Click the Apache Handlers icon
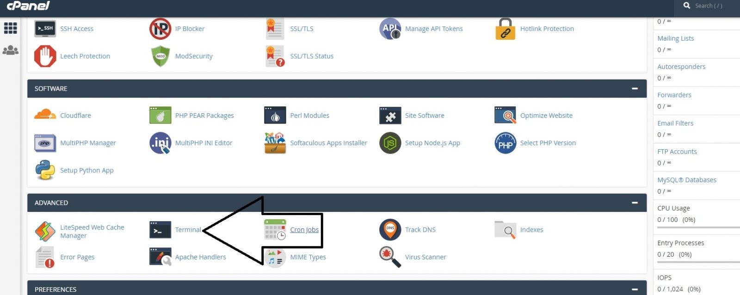Viewport: 740px width, 295px height. click(x=160, y=257)
